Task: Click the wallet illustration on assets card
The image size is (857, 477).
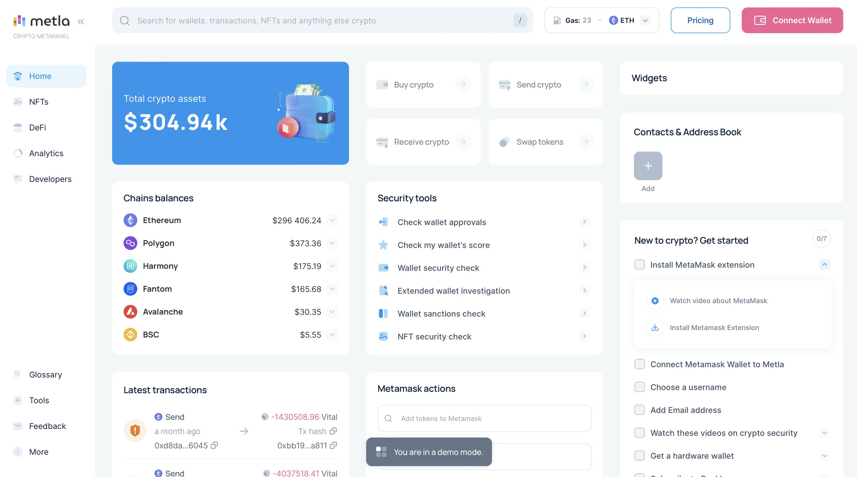Action: tap(307, 113)
